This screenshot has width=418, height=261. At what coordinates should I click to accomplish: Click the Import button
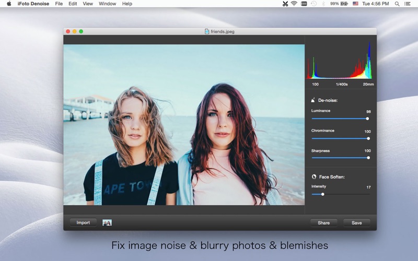pos(83,223)
